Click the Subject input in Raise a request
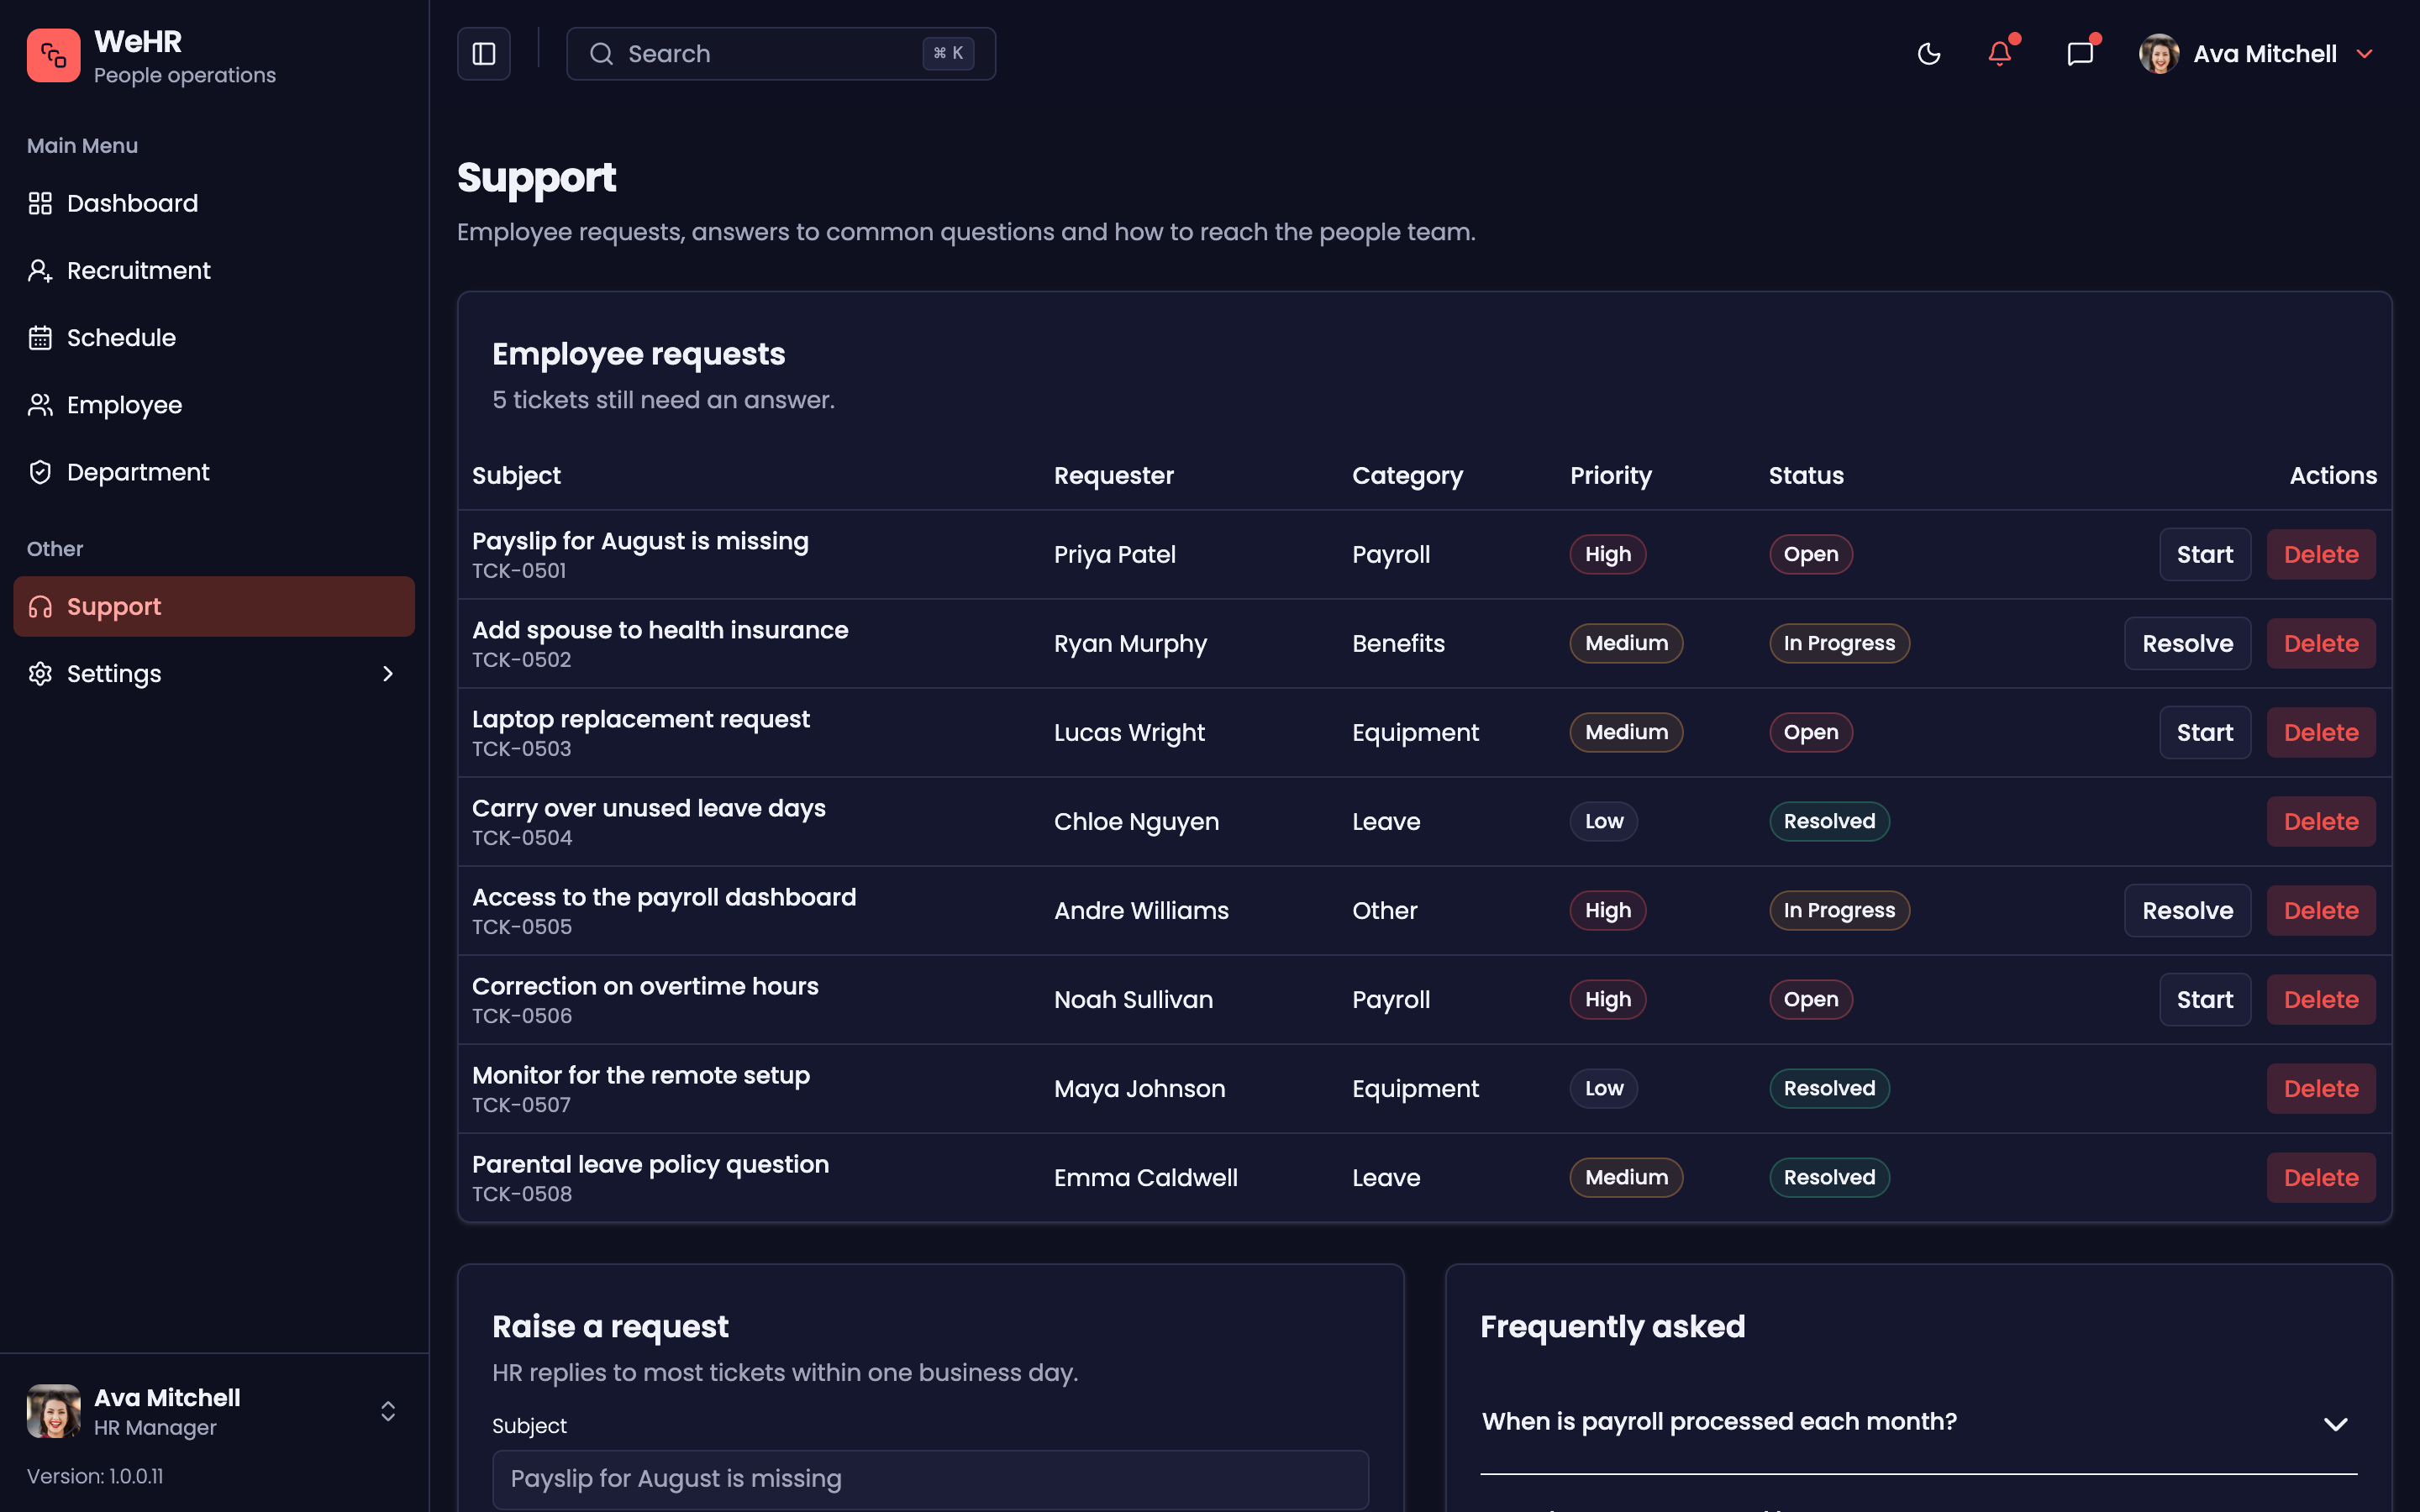2420x1512 pixels. click(x=930, y=1479)
